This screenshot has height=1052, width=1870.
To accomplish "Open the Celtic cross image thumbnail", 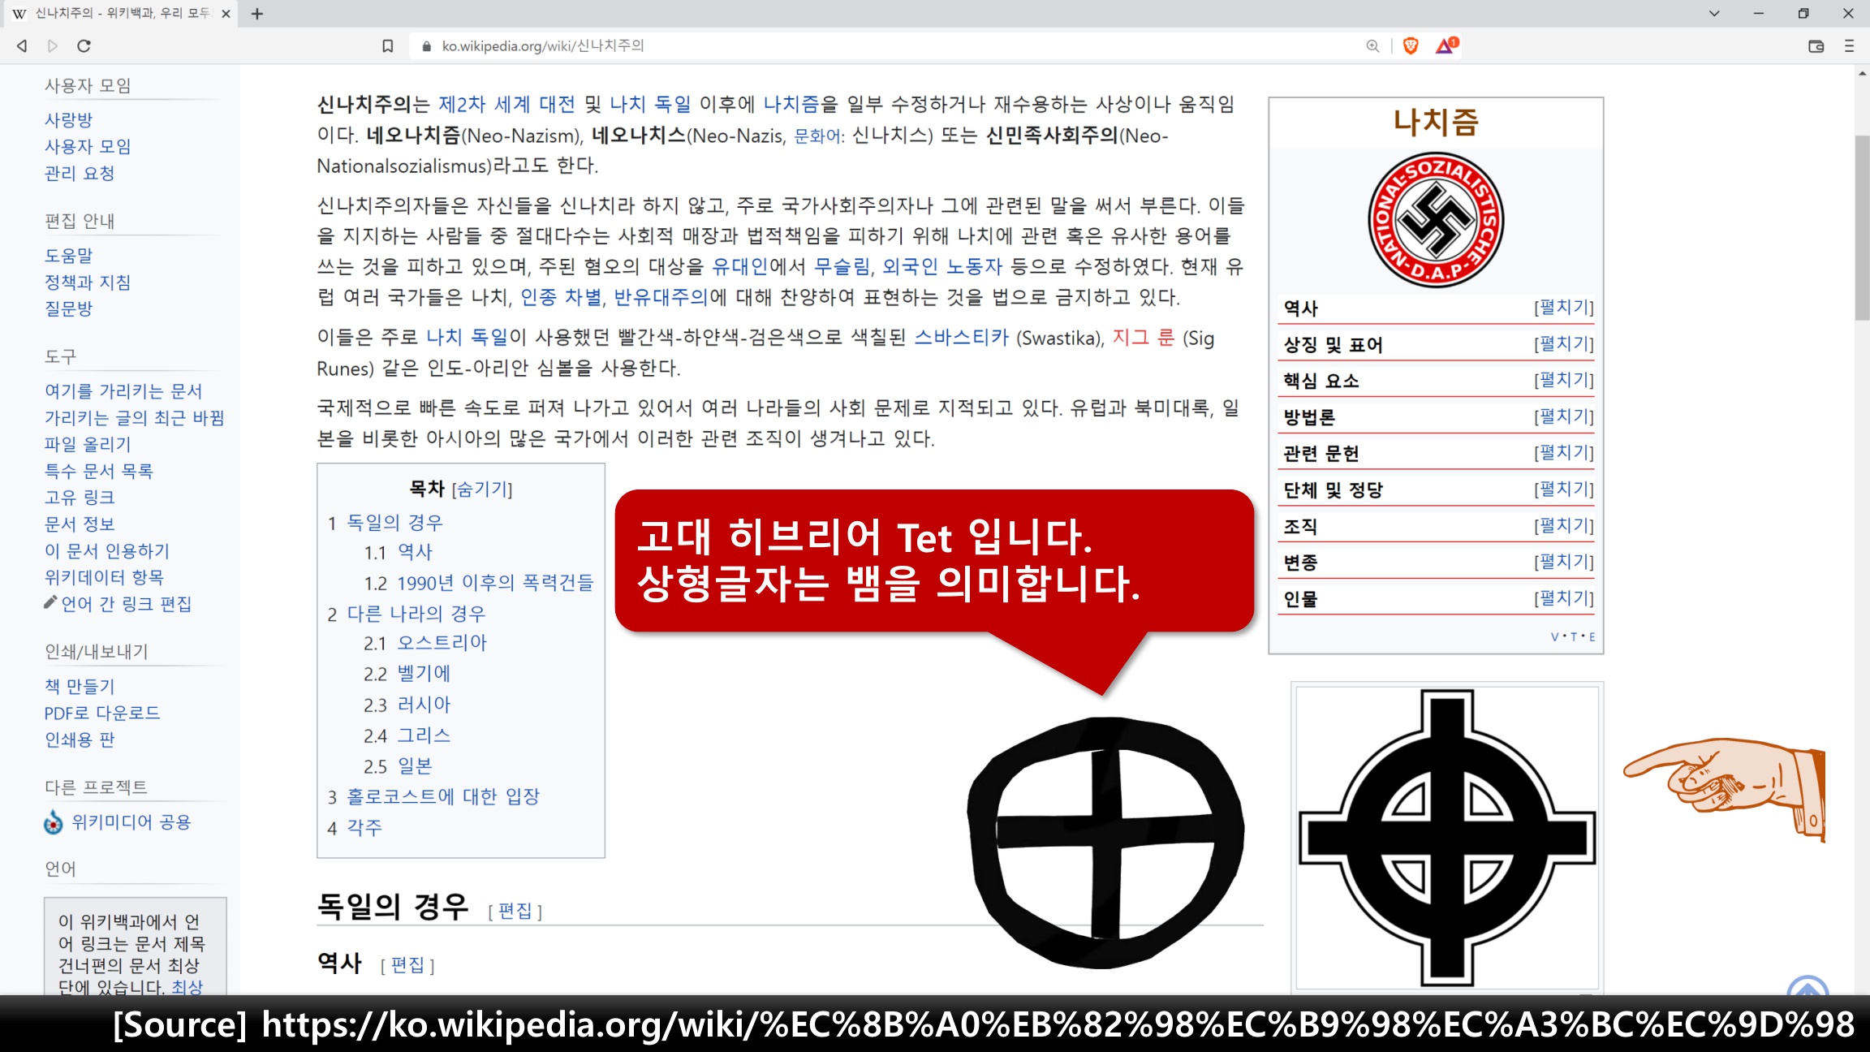I will click(x=1446, y=837).
